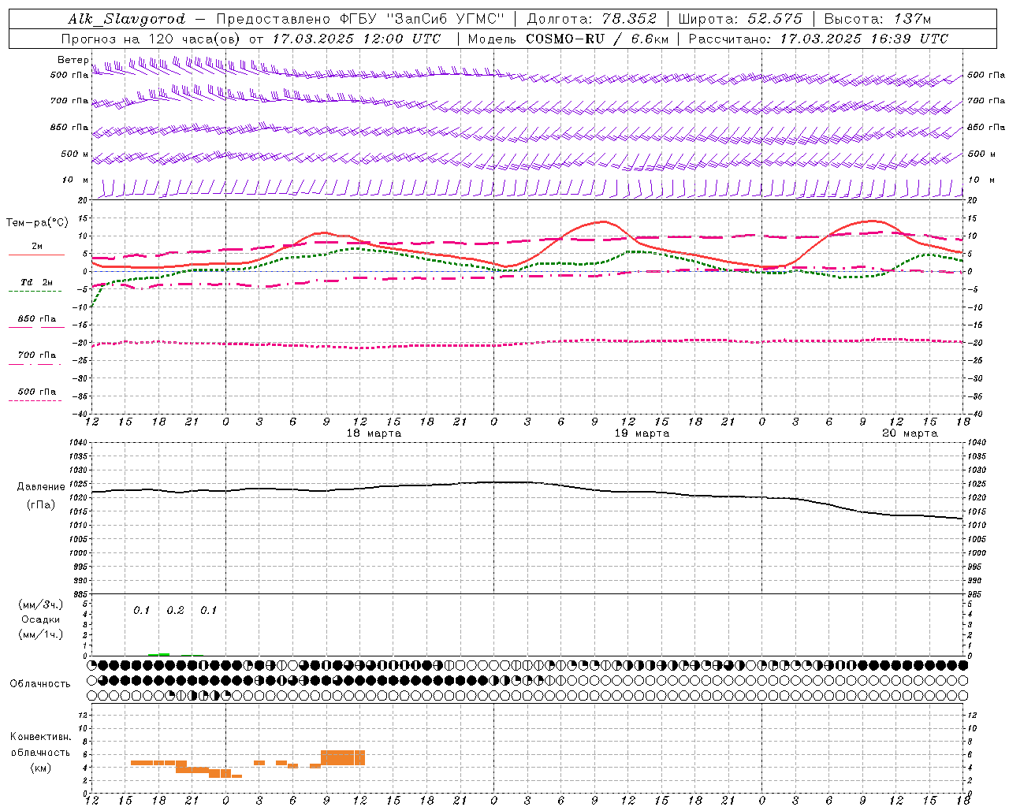Screen dimensions: 1009x807
Task: Click the 850 гПа temperature legend entry
Action: point(36,319)
